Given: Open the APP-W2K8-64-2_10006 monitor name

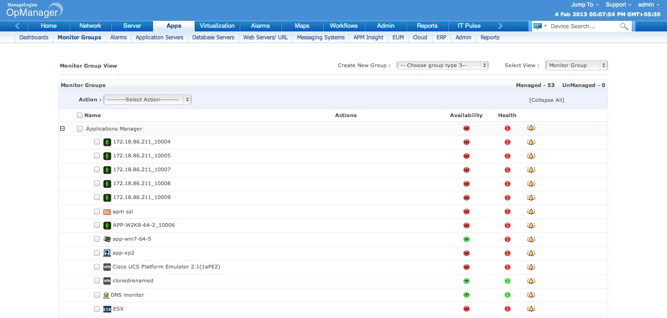Looking at the screenshot, I should [144, 225].
